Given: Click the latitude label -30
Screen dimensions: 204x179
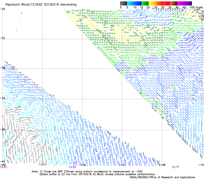Looking at the screenshot, I should click(x=2, y=9).
